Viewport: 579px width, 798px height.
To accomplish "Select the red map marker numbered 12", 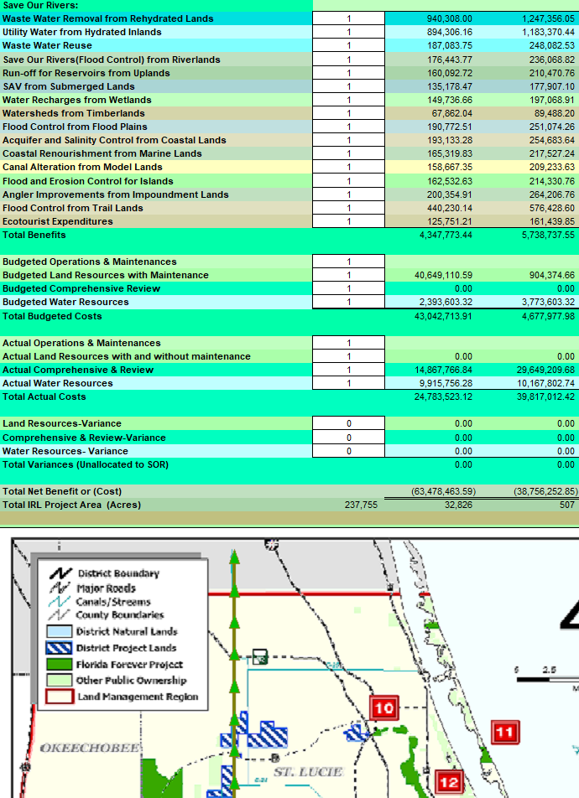I will pyautogui.click(x=450, y=784).
